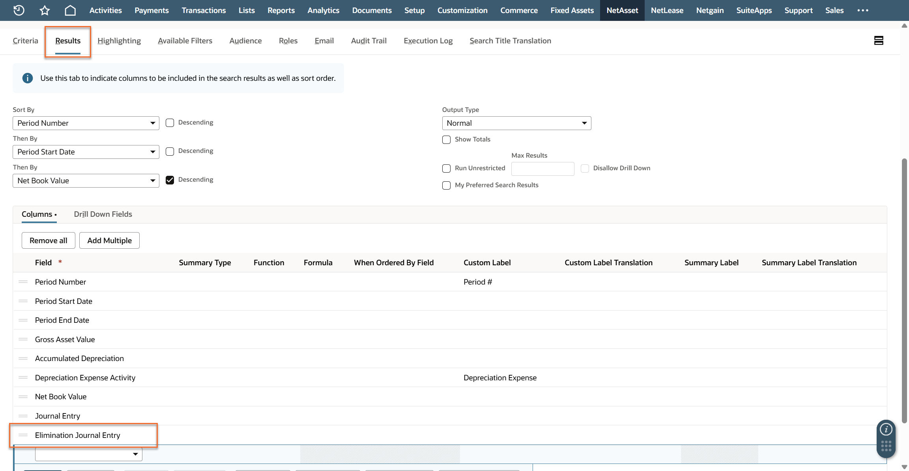Click the drag handle for Period Number row

coord(23,282)
